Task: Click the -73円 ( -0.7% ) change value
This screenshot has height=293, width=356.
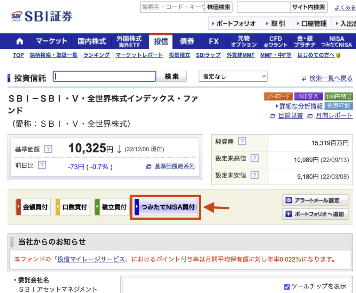Action: point(90,167)
